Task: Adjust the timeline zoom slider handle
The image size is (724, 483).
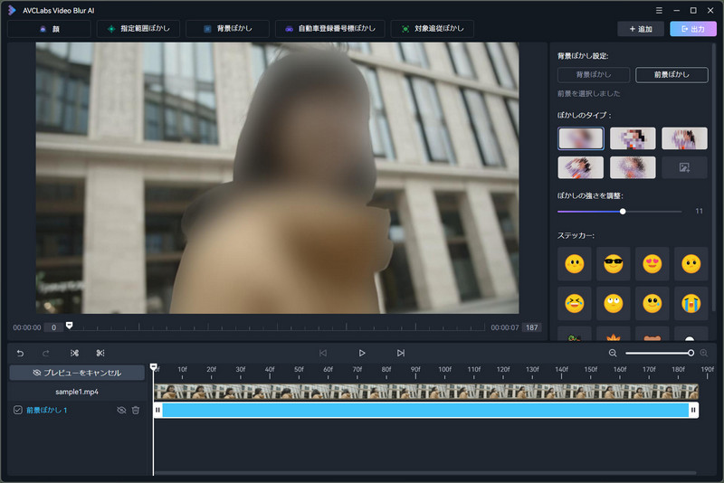Action: click(691, 354)
